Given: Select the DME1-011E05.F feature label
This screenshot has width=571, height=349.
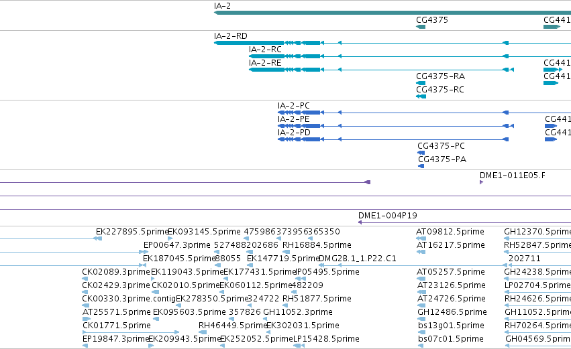Looking at the screenshot, I should tap(513, 176).
